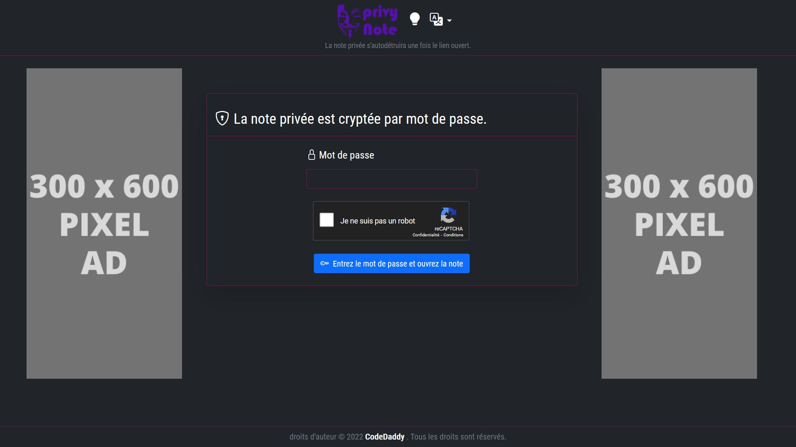The width and height of the screenshot is (796, 447).
Task: Click the shield lock icon in the heading
Action: pyautogui.click(x=222, y=118)
